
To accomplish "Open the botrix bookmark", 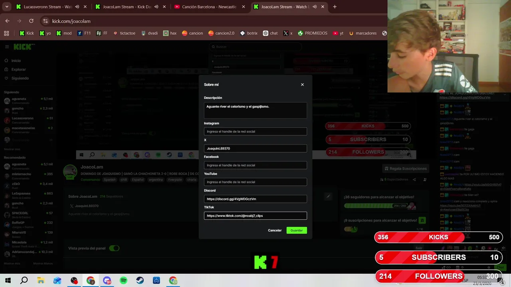I will coord(249,33).
